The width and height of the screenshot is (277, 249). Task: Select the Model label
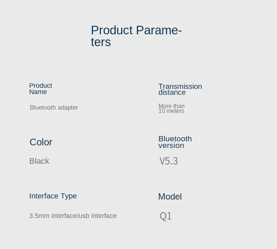(x=170, y=197)
